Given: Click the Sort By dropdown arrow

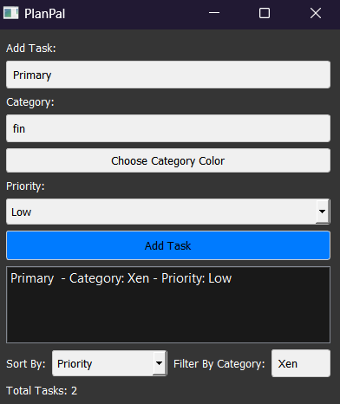Looking at the screenshot, I should click(x=160, y=363).
